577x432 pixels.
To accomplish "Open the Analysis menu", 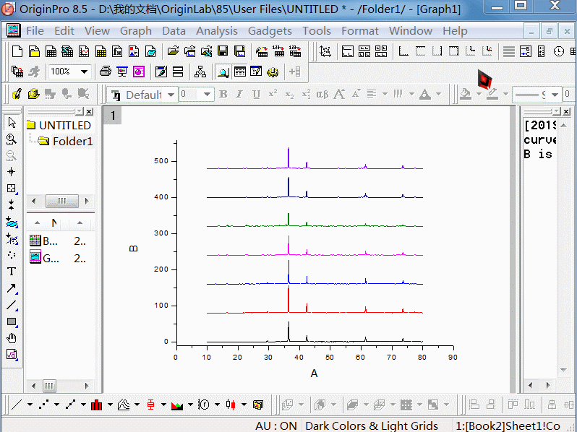I will 216,31.
